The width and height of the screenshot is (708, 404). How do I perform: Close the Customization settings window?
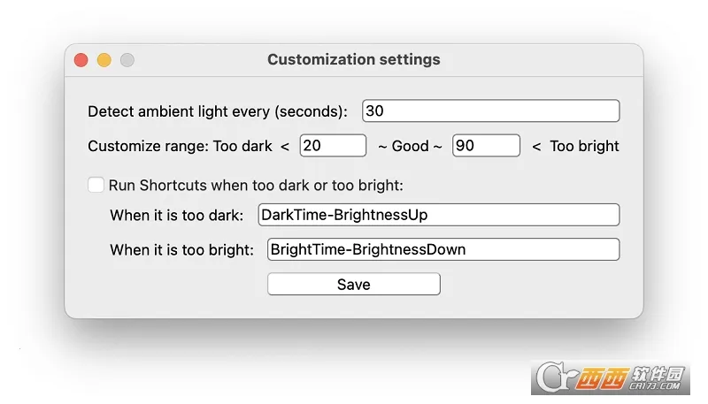pyautogui.click(x=81, y=60)
